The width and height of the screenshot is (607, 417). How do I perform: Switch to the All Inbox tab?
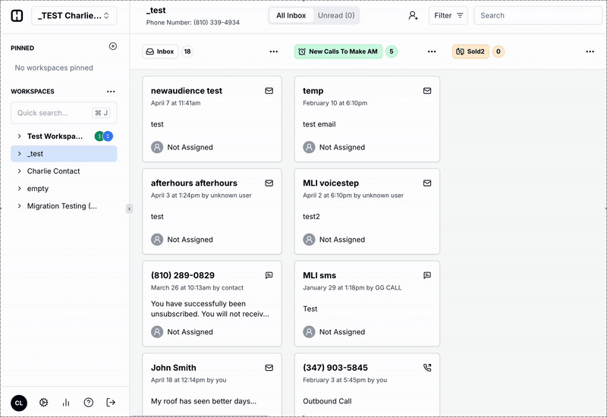click(x=291, y=15)
